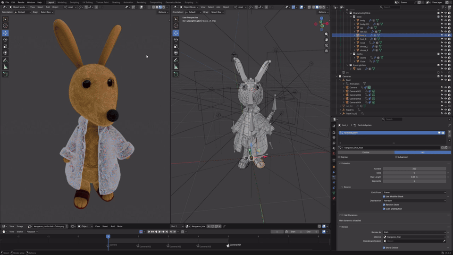
Task: Uncheck Even Distribution
Action: (x=384, y=209)
